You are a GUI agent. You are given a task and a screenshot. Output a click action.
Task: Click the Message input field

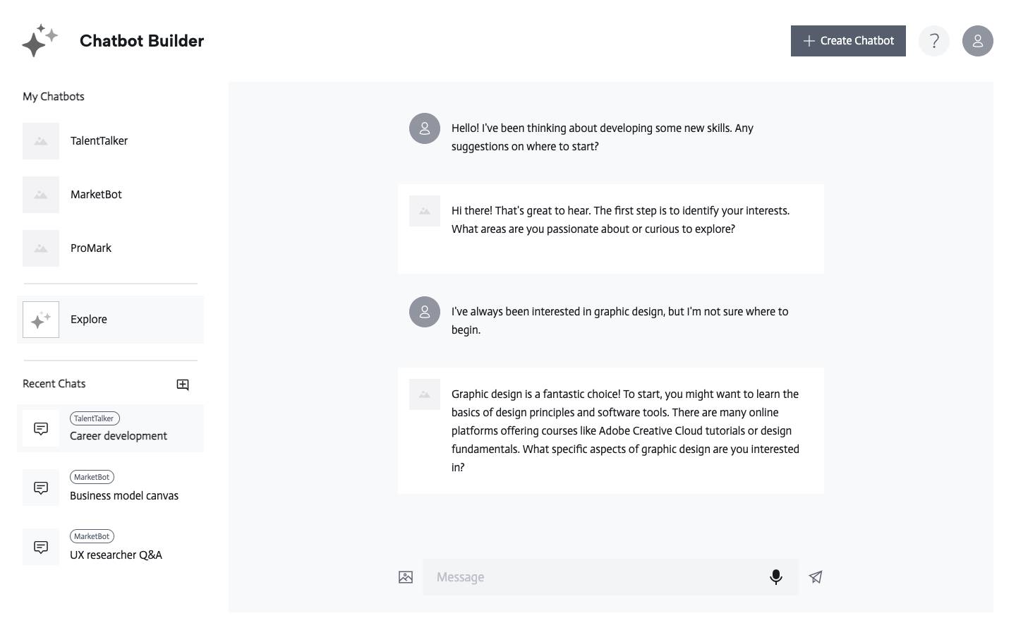pos(593,577)
